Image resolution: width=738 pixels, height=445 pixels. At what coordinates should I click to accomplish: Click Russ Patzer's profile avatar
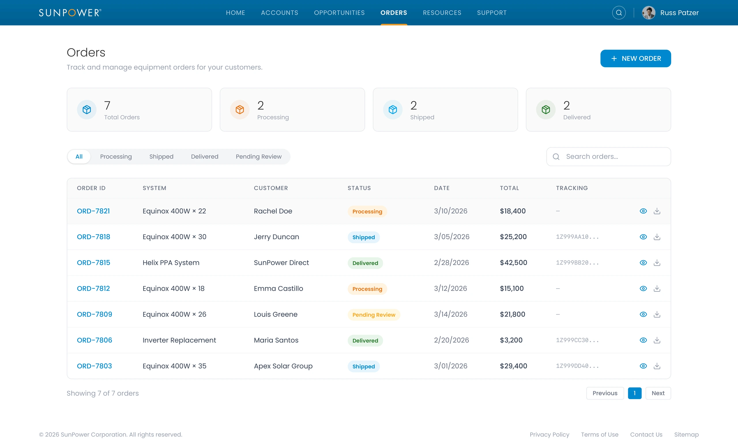click(648, 13)
